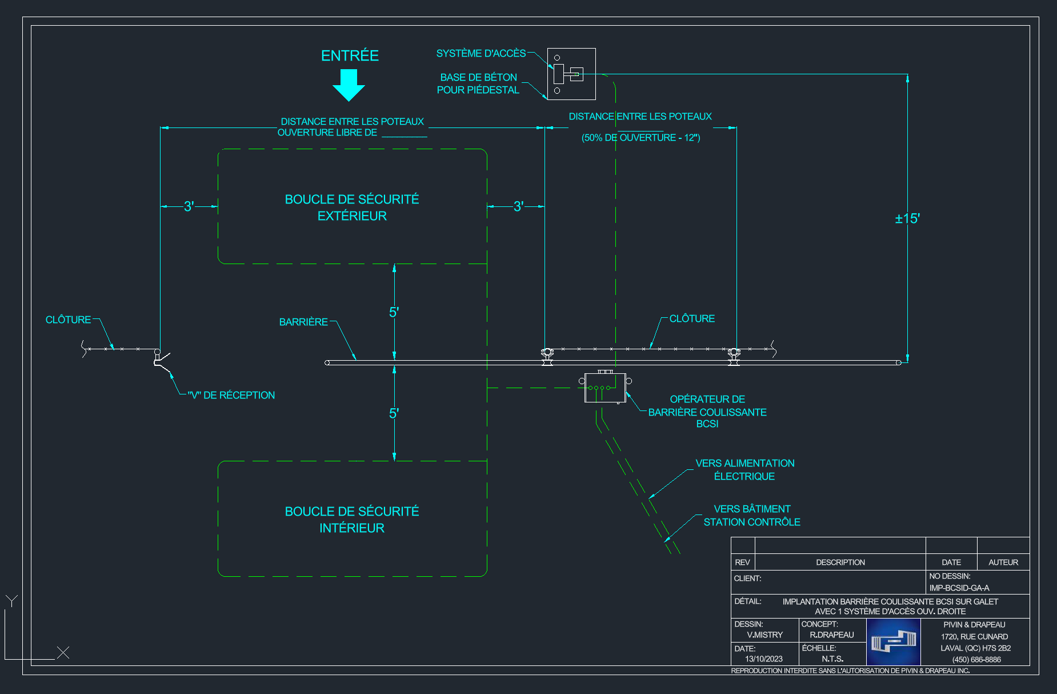The image size is (1057, 694).
Task: Select the UCS X-Y axis icon
Action: coord(37,628)
